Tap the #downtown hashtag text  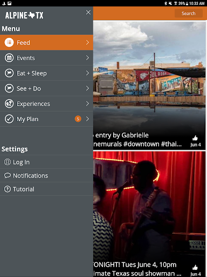coord(141,144)
